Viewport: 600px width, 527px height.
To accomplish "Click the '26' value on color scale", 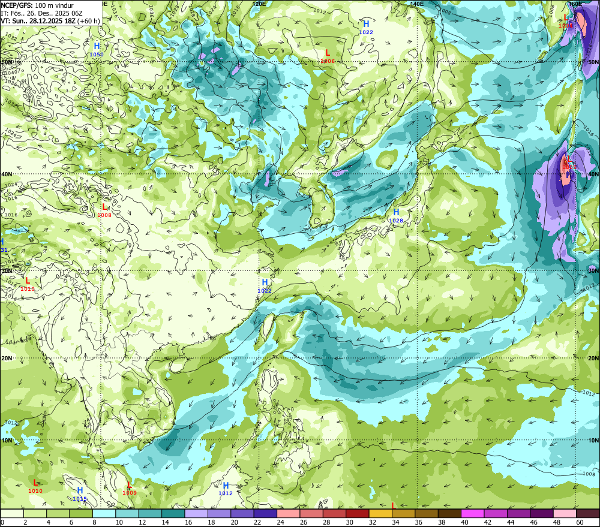I will click(x=304, y=522).
